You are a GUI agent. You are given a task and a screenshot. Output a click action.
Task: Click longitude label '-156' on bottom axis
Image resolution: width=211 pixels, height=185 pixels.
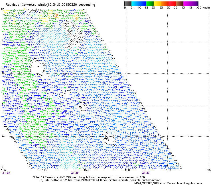click(126, 170)
